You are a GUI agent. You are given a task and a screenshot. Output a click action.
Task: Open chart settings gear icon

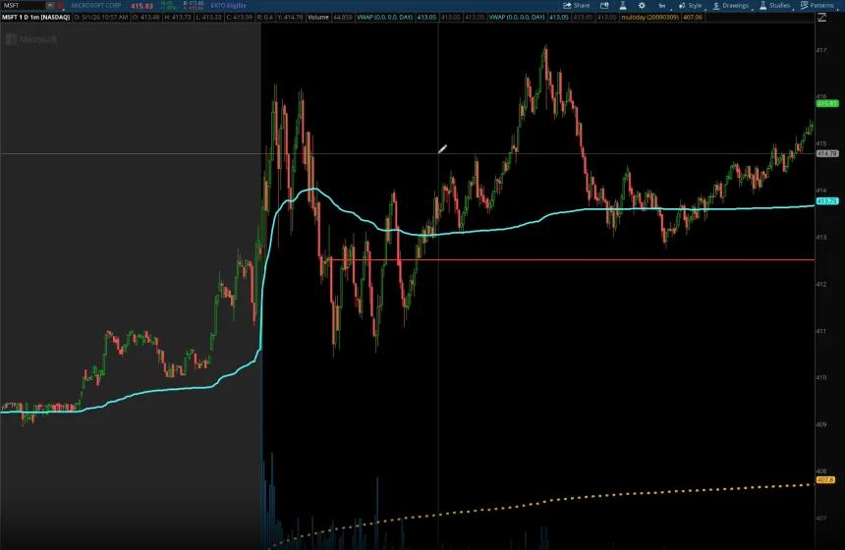[x=642, y=5]
